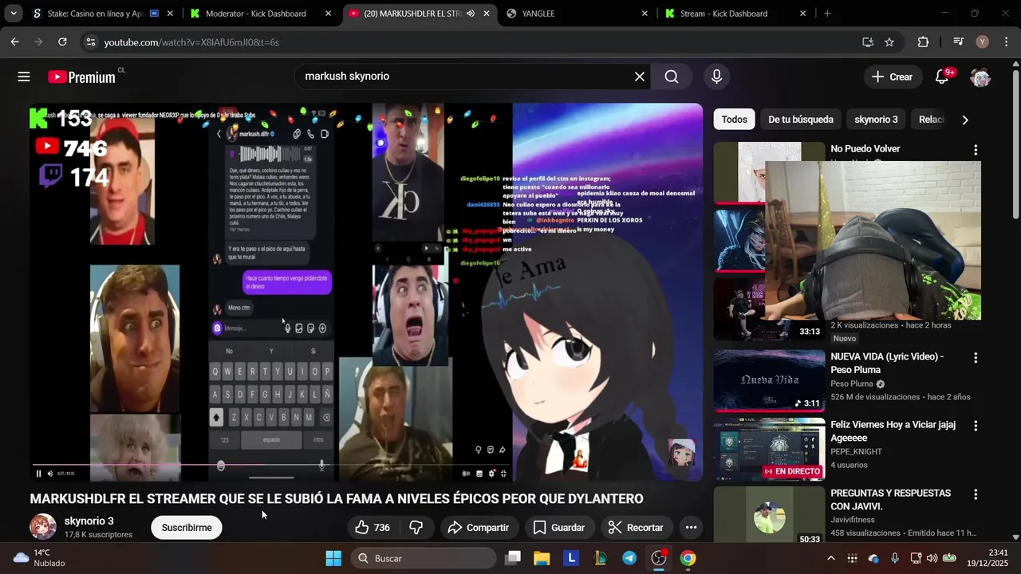The height and width of the screenshot is (574, 1021).
Task: Open media controls in Chrome toolbar
Action: (959, 42)
